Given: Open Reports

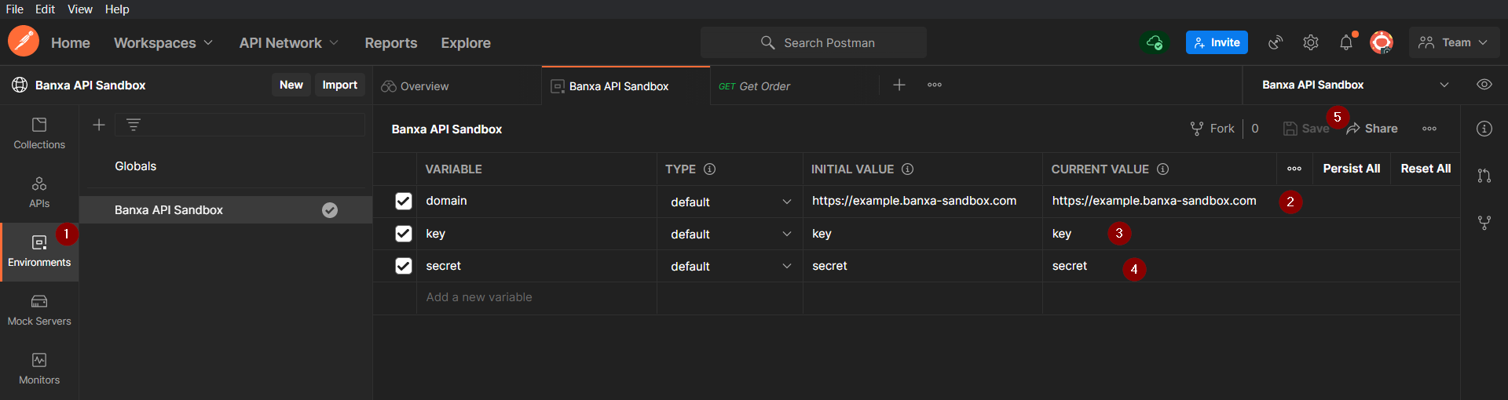Looking at the screenshot, I should [x=391, y=43].
